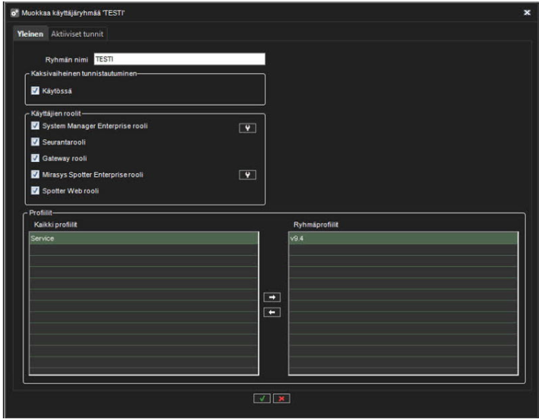
Task: Disable the Spotter Web rooli checkbox
Action: 35,191
